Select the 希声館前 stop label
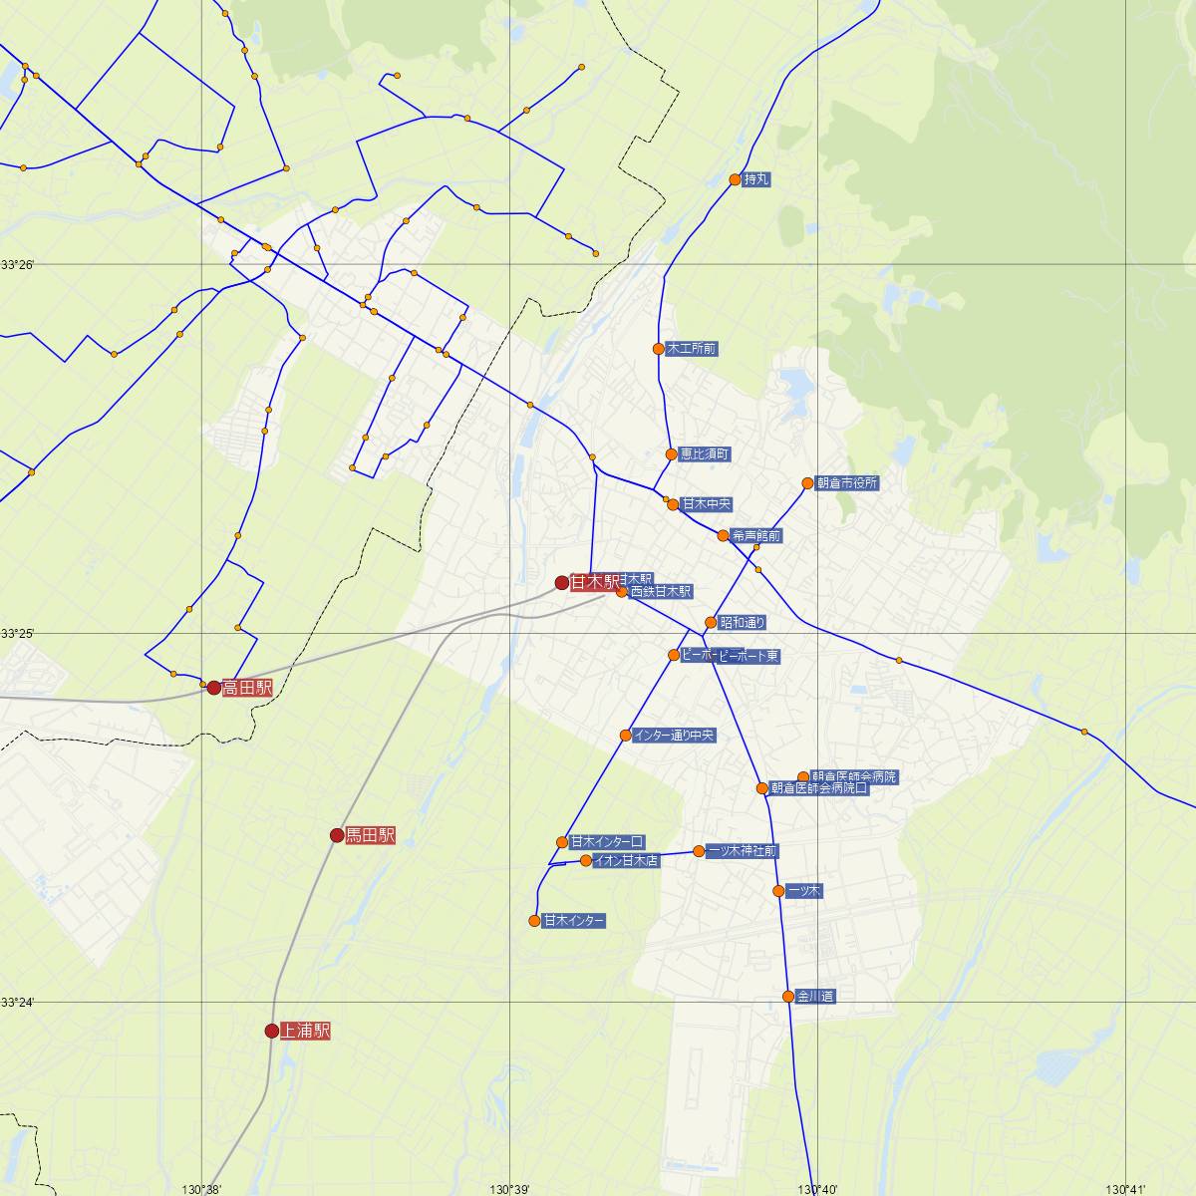 [x=756, y=536]
